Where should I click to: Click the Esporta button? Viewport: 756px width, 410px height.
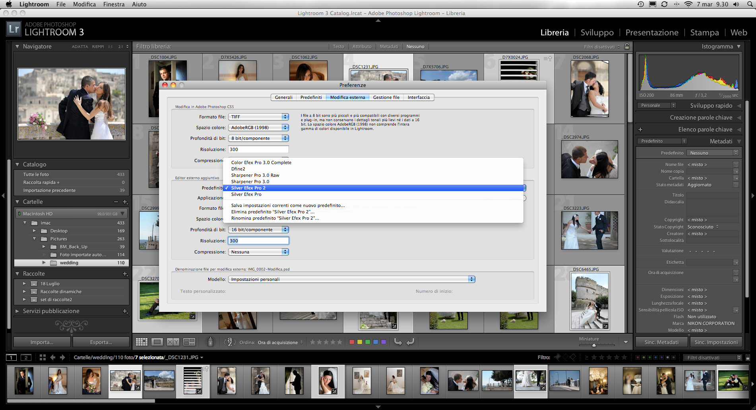(101, 342)
